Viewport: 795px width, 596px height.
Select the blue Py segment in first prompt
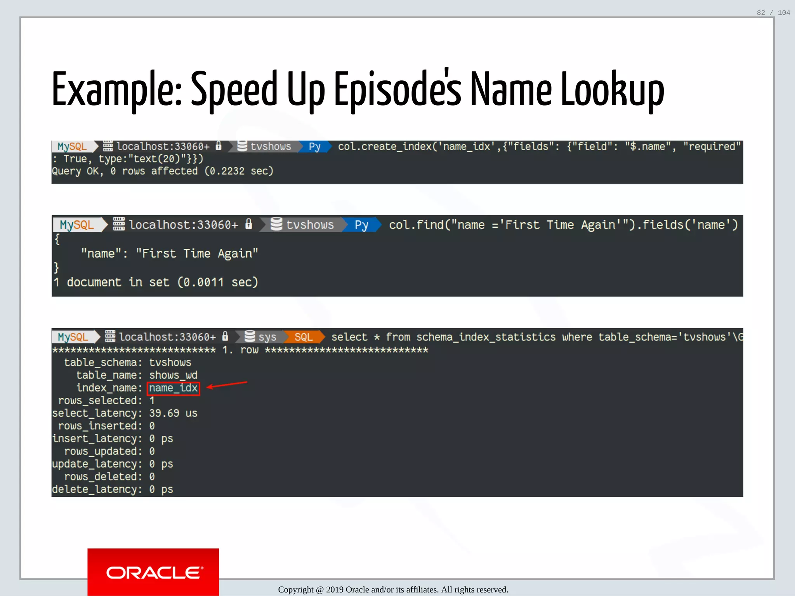(x=314, y=147)
